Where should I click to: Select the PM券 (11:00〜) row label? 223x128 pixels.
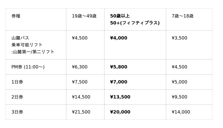tap(28, 67)
